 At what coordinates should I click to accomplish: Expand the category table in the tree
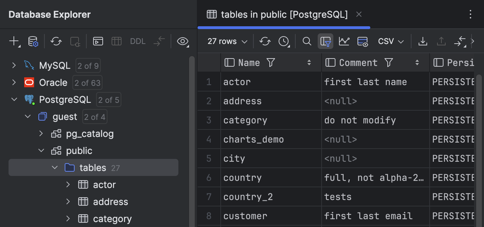click(68, 218)
